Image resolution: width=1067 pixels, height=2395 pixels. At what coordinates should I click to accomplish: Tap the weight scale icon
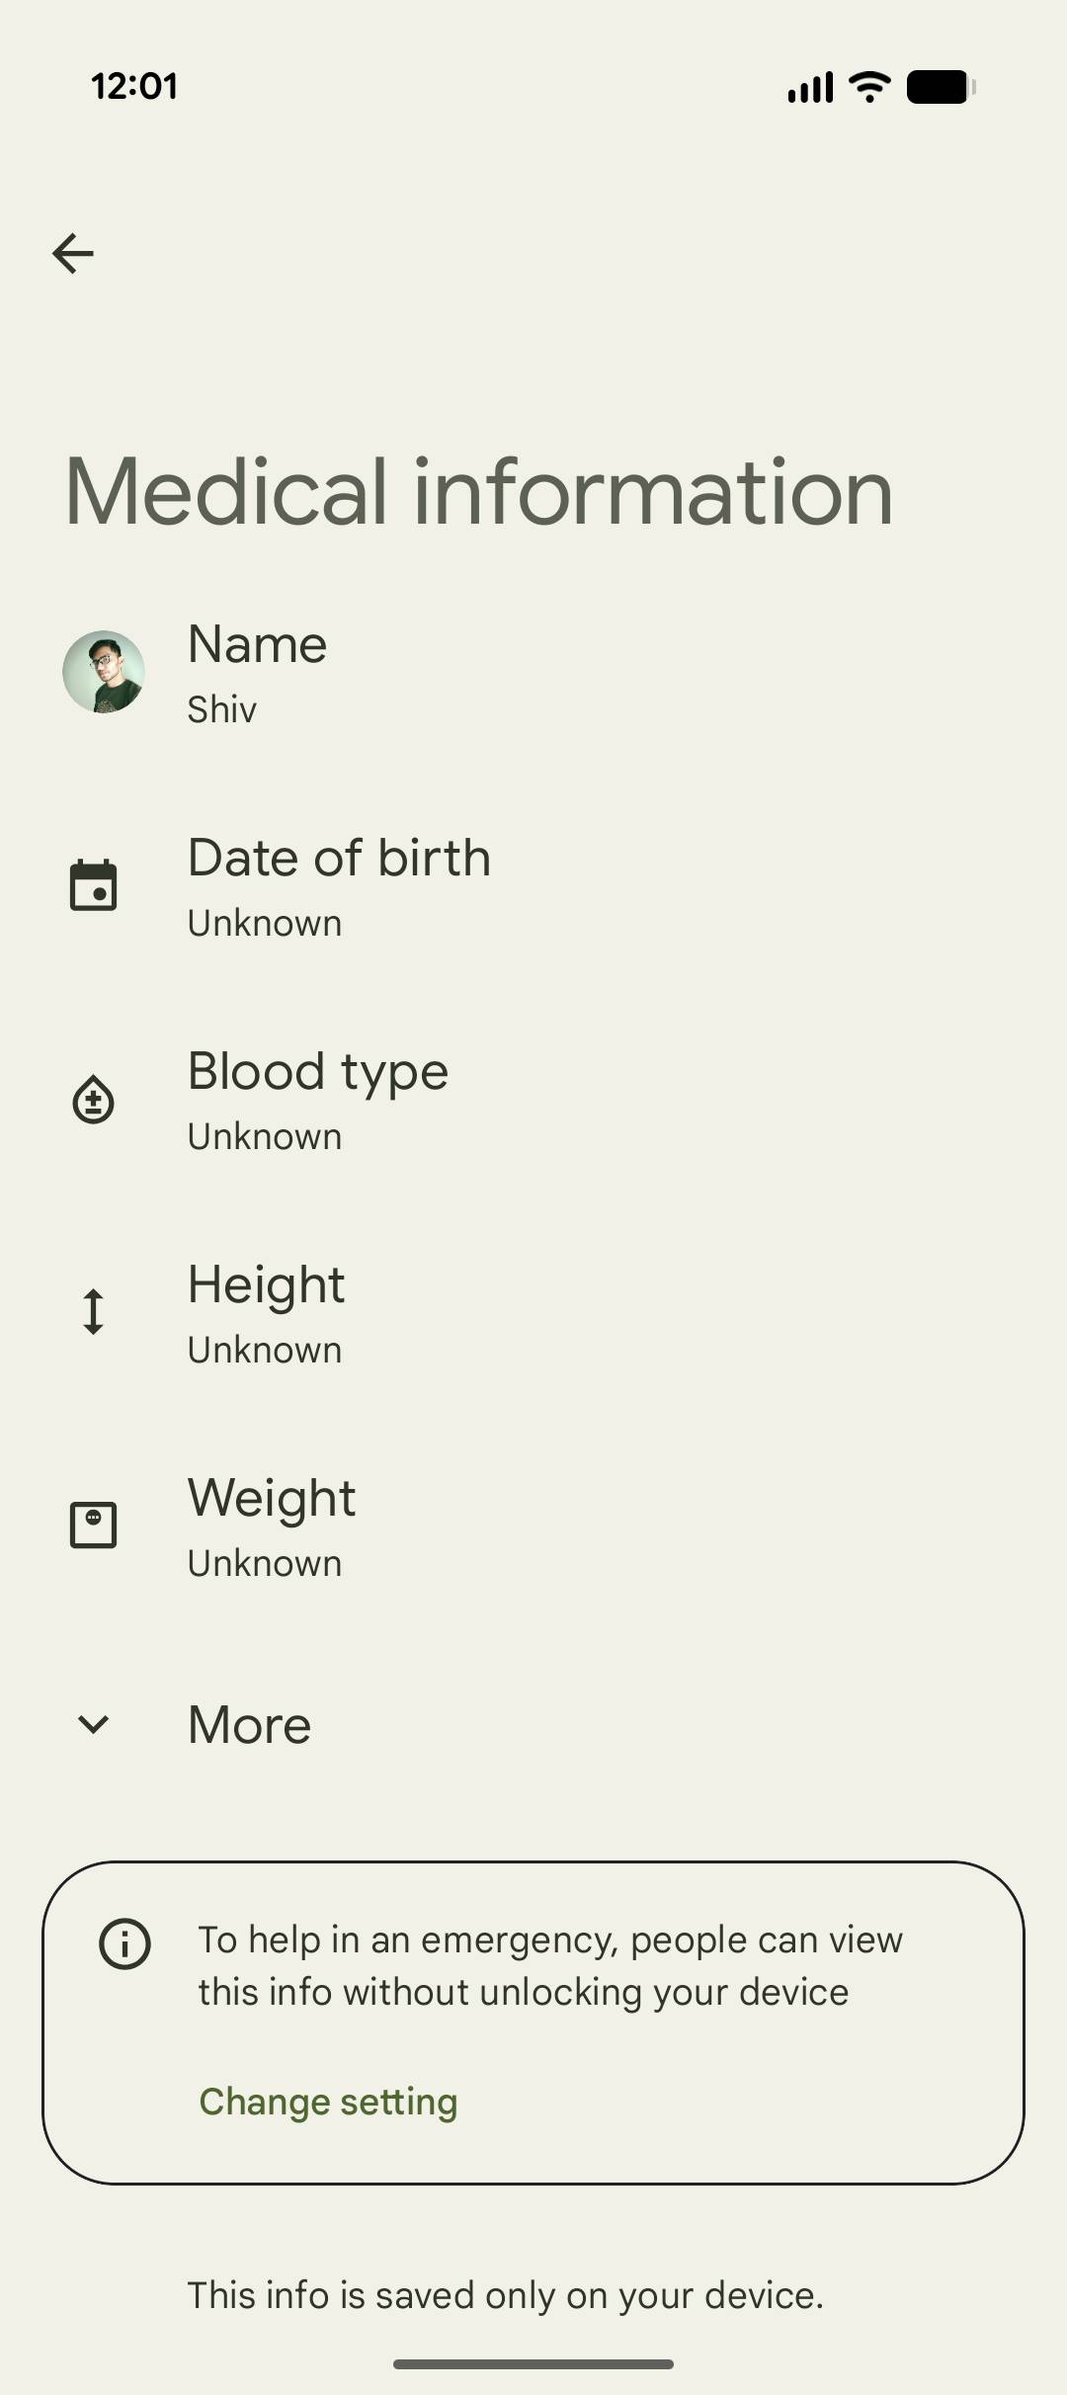pos(94,1525)
